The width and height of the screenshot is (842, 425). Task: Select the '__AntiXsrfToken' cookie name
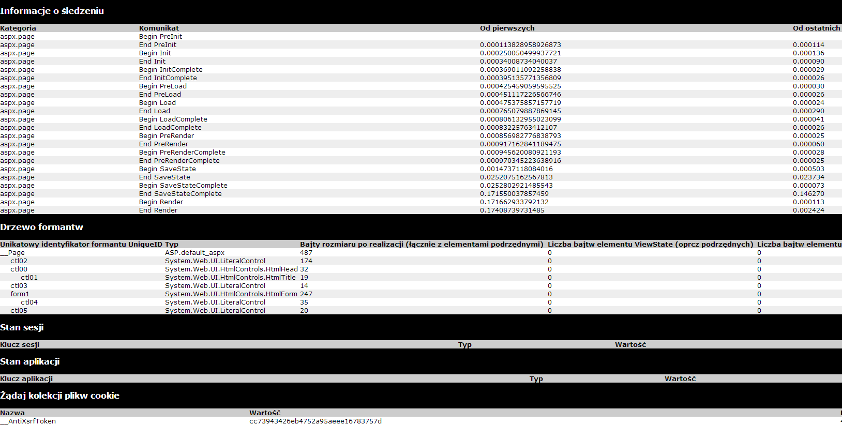(x=28, y=421)
